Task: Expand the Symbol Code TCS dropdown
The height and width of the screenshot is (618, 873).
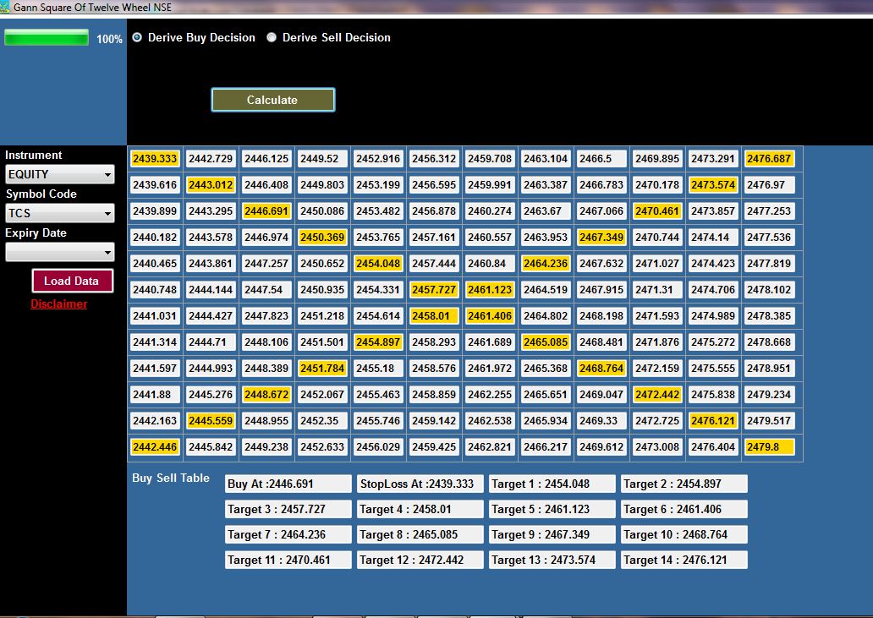Action: coord(59,214)
